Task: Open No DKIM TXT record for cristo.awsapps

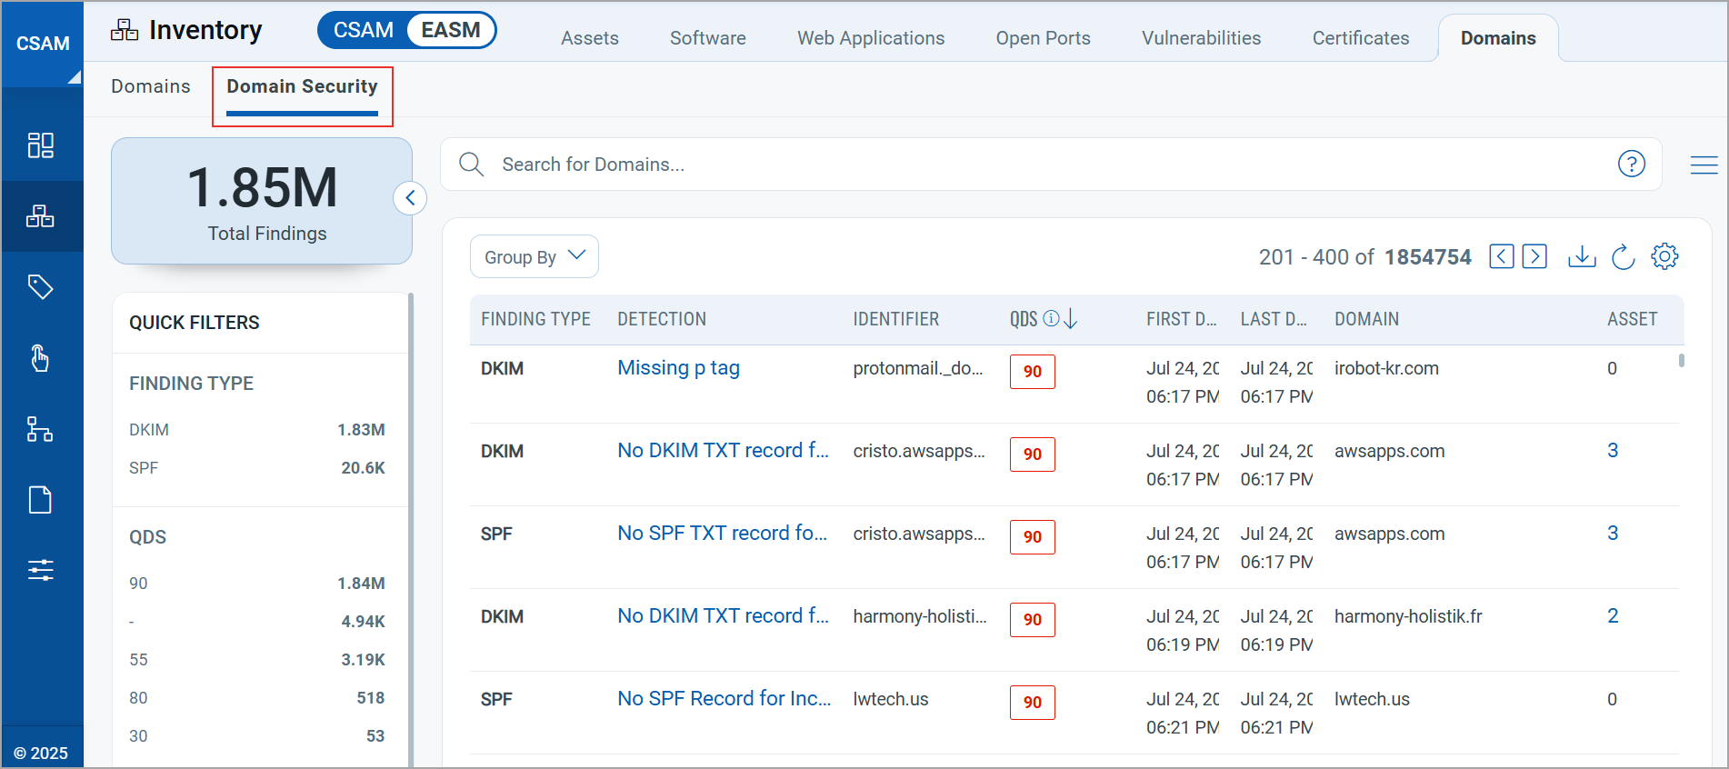Action: (724, 451)
